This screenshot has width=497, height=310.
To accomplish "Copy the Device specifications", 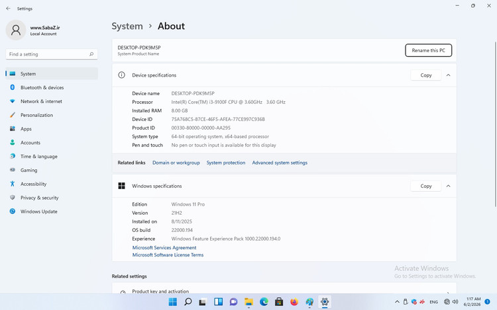I will pyautogui.click(x=425, y=75).
